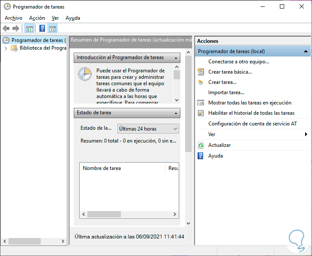
Task: Click the forward arrow toolbar icon
Action: tap(16, 29)
